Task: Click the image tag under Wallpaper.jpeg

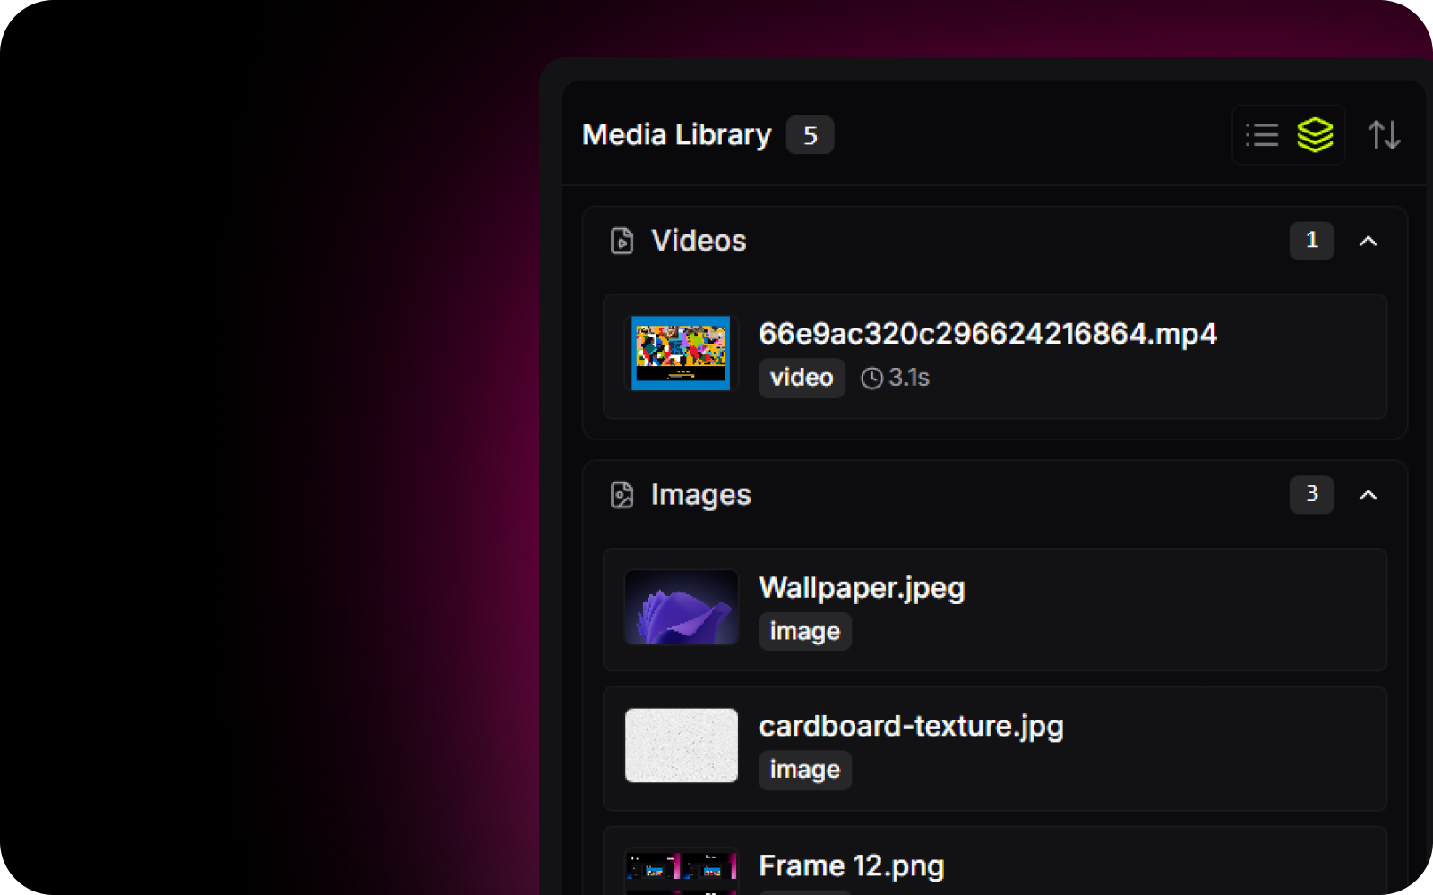Action: 804,632
